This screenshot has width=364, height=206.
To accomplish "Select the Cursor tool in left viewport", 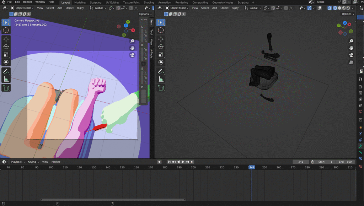I will click(6, 30).
